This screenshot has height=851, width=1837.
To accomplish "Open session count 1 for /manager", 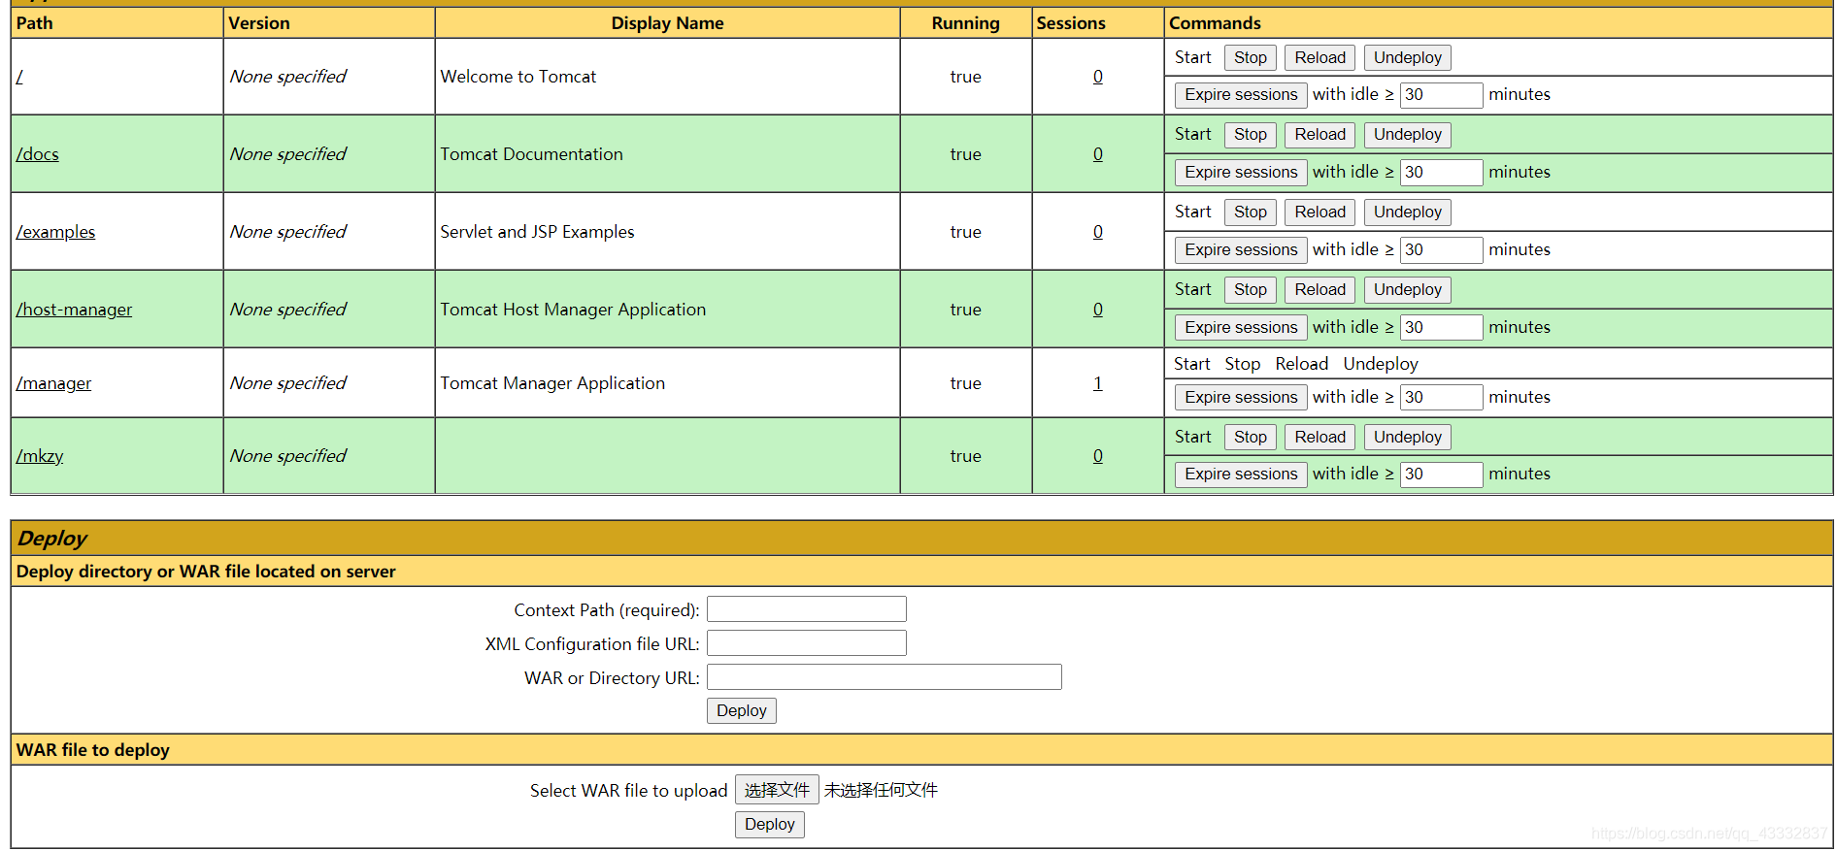I will [1098, 383].
